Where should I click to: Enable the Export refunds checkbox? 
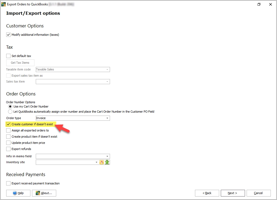pos(8,149)
